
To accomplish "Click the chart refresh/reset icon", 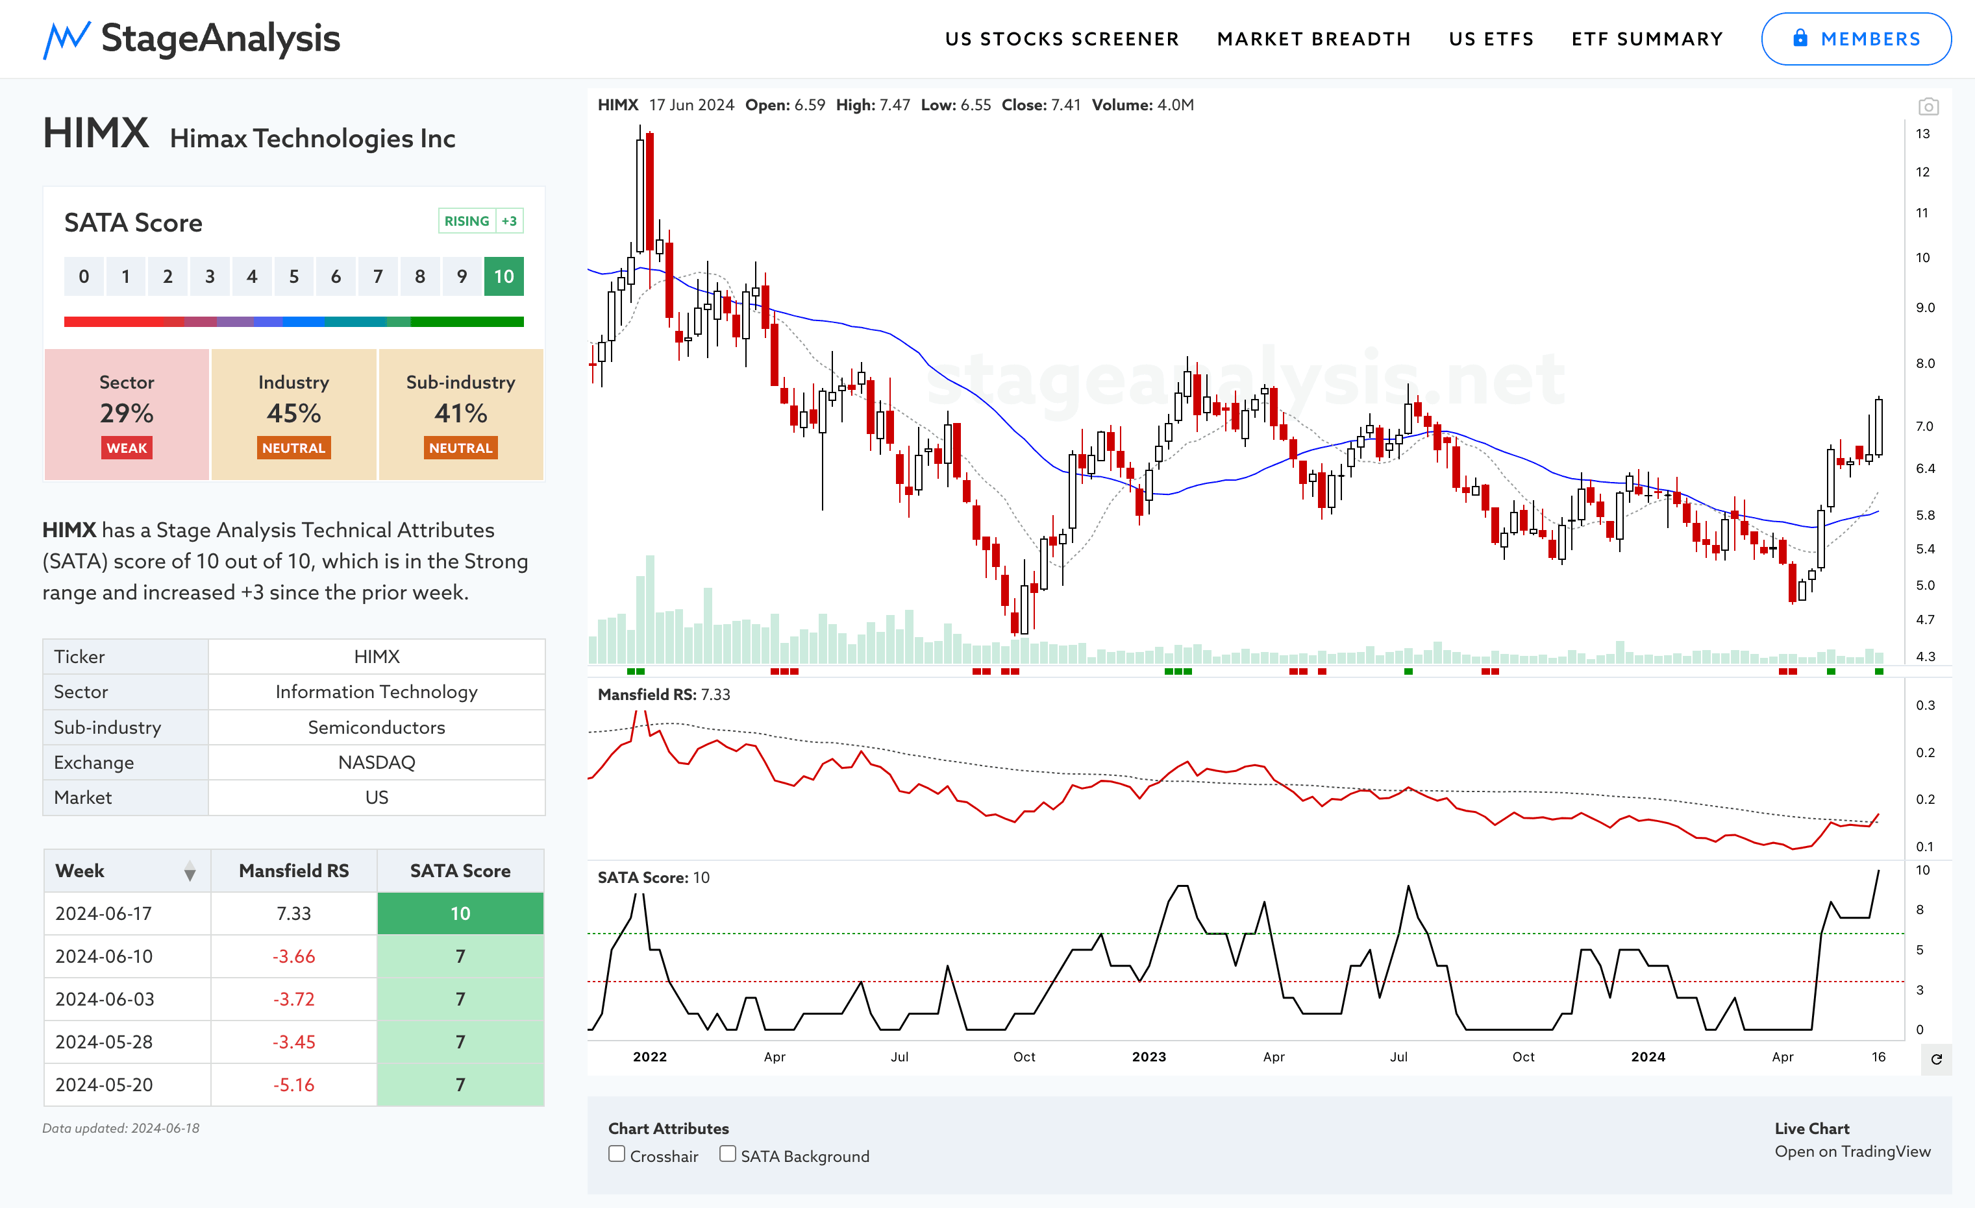I will tap(1936, 1059).
